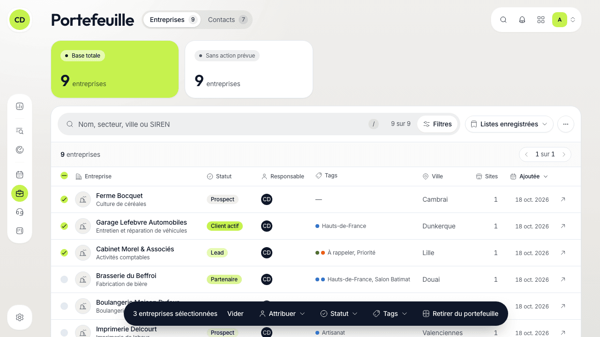Open Brasserie du Beffroi row arrow
Image resolution: width=600 pixels, height=337 pixels.
click(x=563, y=279)
